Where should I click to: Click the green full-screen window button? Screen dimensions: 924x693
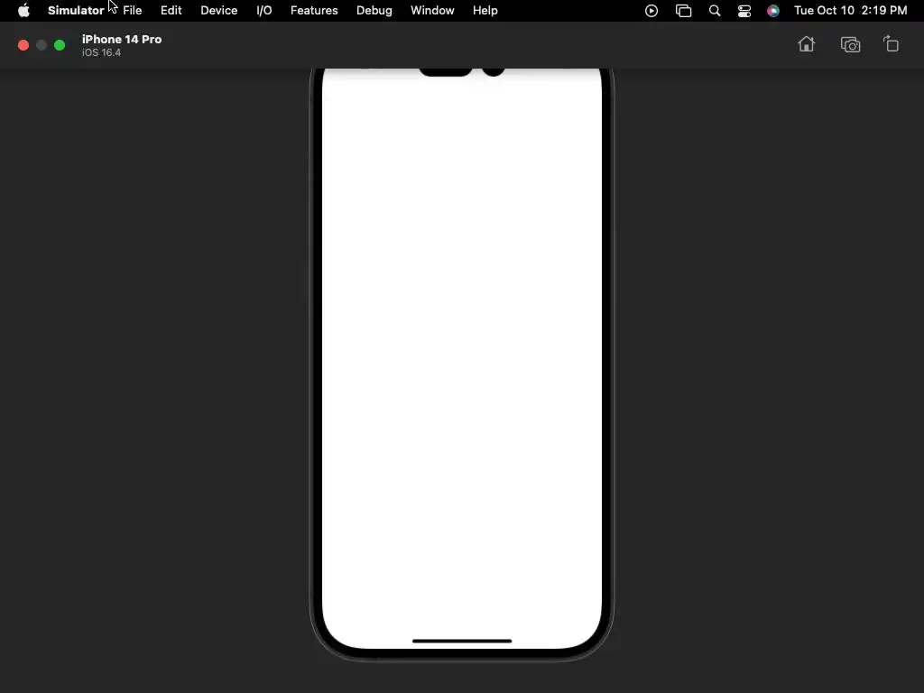pos(60,45)
